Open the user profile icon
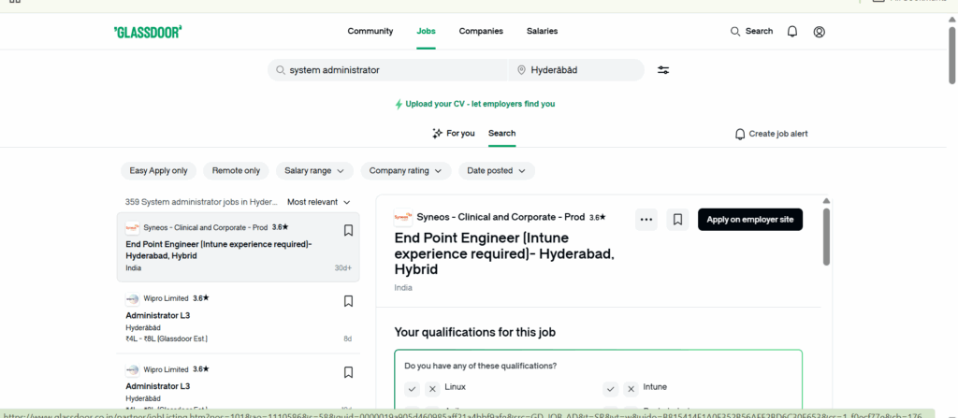958x418 pixels. [820, 32]
